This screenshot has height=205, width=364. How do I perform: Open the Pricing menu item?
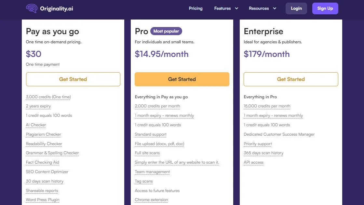(195, 8)
